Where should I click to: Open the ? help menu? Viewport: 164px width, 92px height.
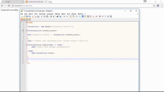(x=85, y=14)
